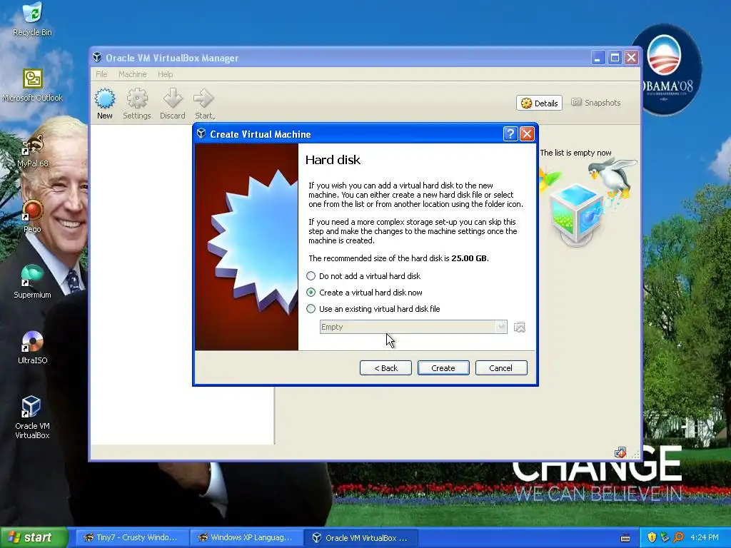Screen dimensions: 731x548
Task: Click the New machine toolbar icon
Action: coord(104,98)
